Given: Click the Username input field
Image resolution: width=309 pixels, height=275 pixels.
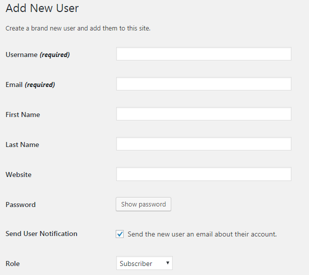Looking at the screenshot, I should (203, 54).
